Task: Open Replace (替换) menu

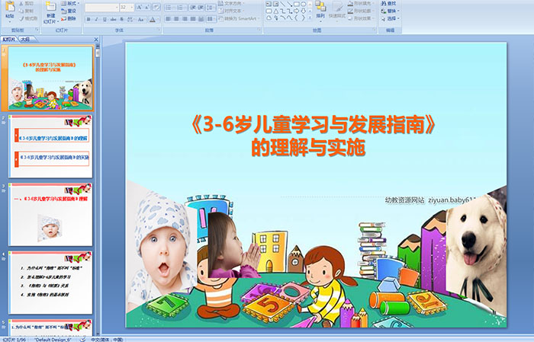Action: pyautogui.click(x=391, y=11)
